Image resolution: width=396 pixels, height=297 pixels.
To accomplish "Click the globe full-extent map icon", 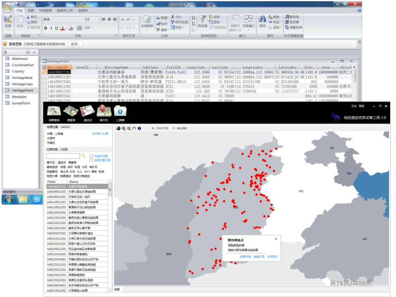I will 118,128.
